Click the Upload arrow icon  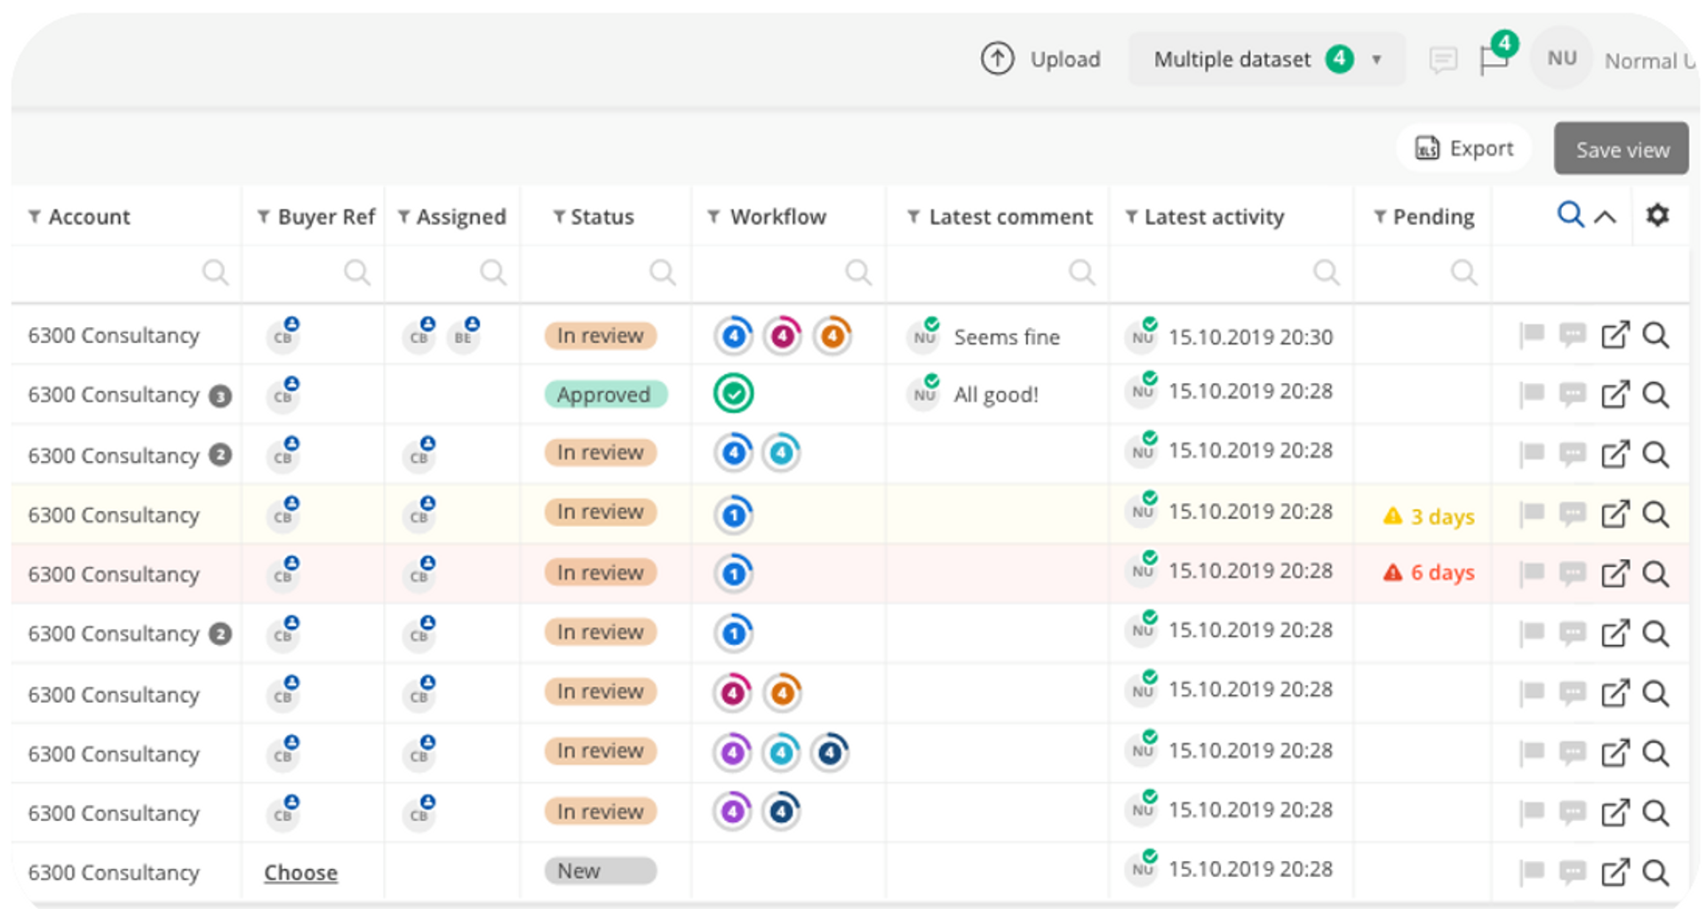[997, 60]
